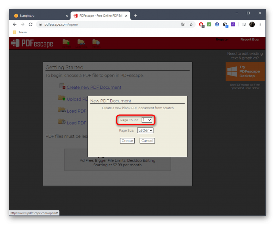
Task: Click the Upload PDF link text
Action: (x=77, y=99)
